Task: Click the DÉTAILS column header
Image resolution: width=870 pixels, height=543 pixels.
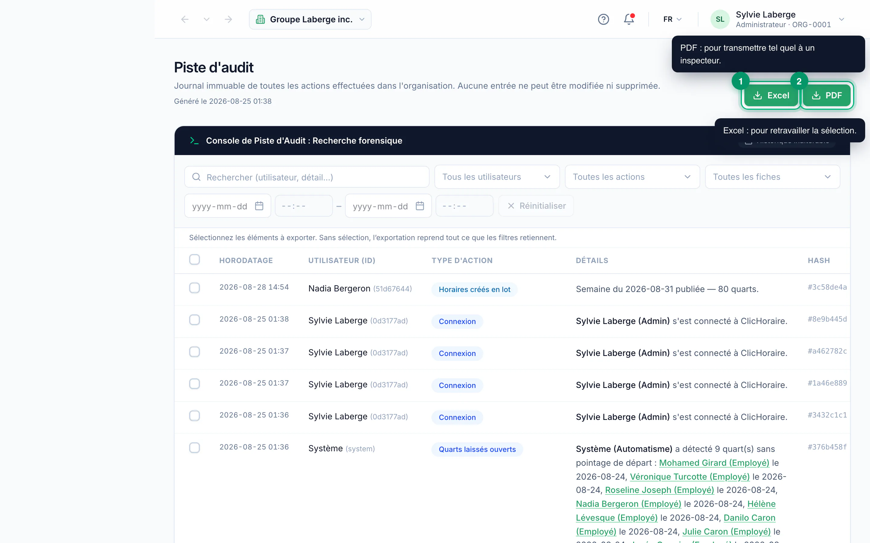Action: pyautogui.click(x=592, y=261)
